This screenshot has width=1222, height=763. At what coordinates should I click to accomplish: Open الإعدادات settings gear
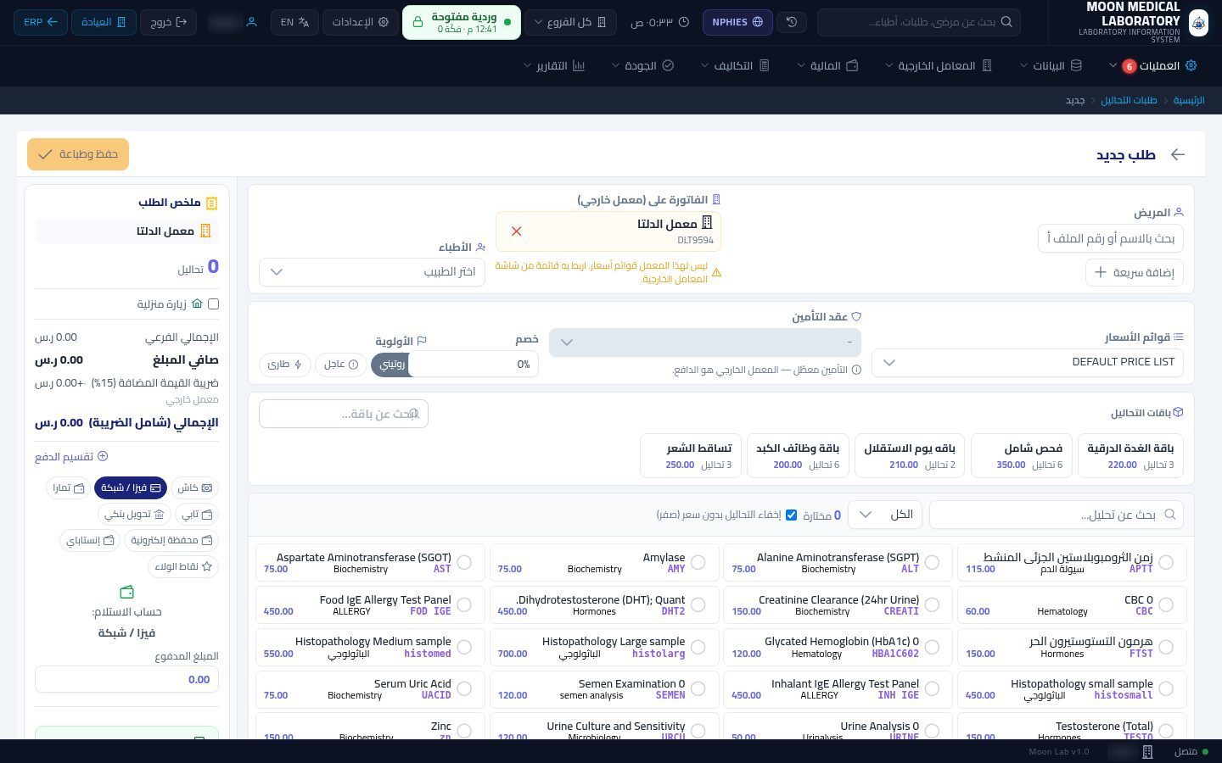pyautogui.click(x=360, y=22)
